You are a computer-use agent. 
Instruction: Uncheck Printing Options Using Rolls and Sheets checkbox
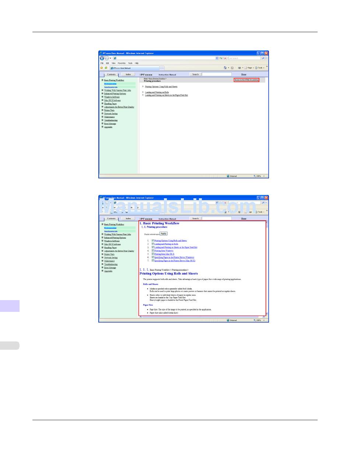coord(153,241)
